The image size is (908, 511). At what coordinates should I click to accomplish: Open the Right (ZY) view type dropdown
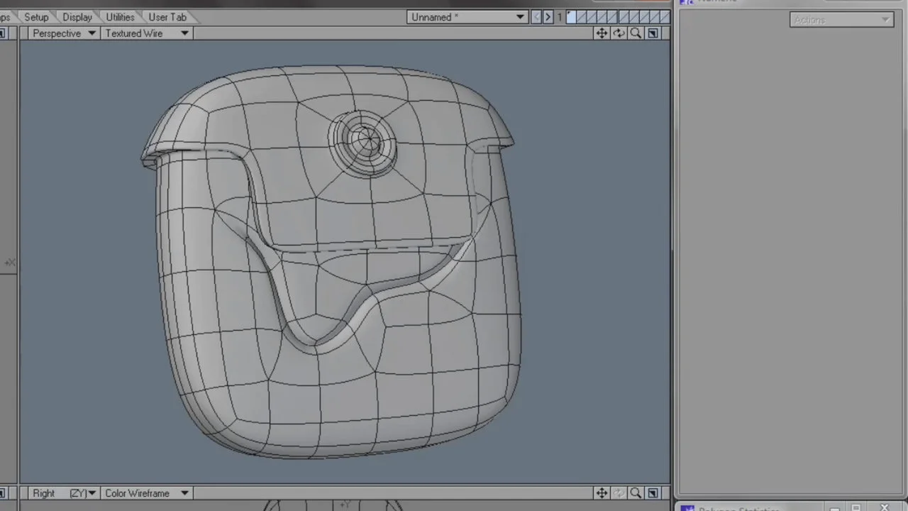pos(64,493)
